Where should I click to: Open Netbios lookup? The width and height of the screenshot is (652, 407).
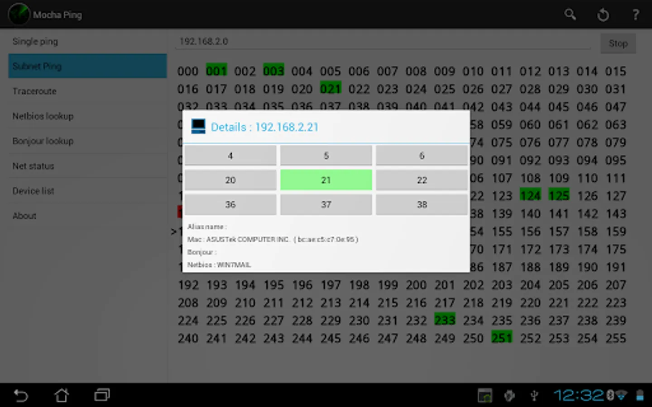88,116
